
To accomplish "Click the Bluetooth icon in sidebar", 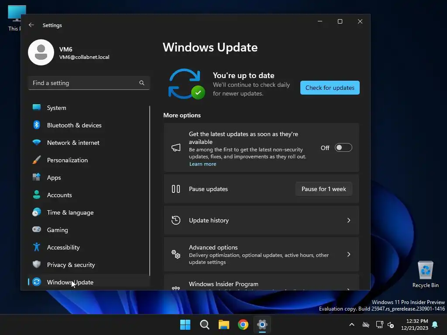I will click(x=37, y=125).
